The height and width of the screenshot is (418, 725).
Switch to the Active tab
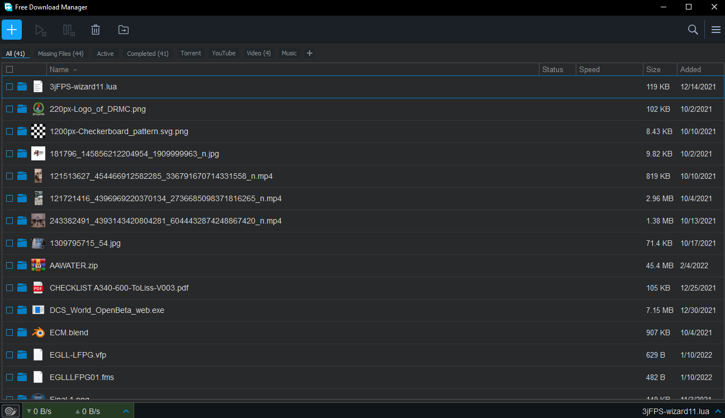[105, 54]
